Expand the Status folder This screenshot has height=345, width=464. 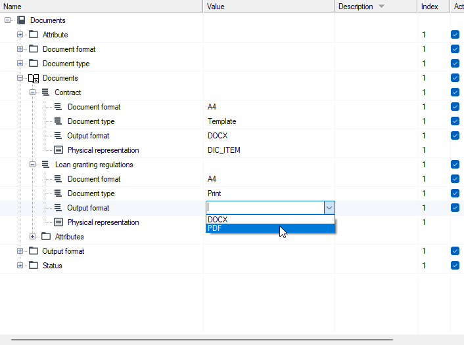click(20, 265)
